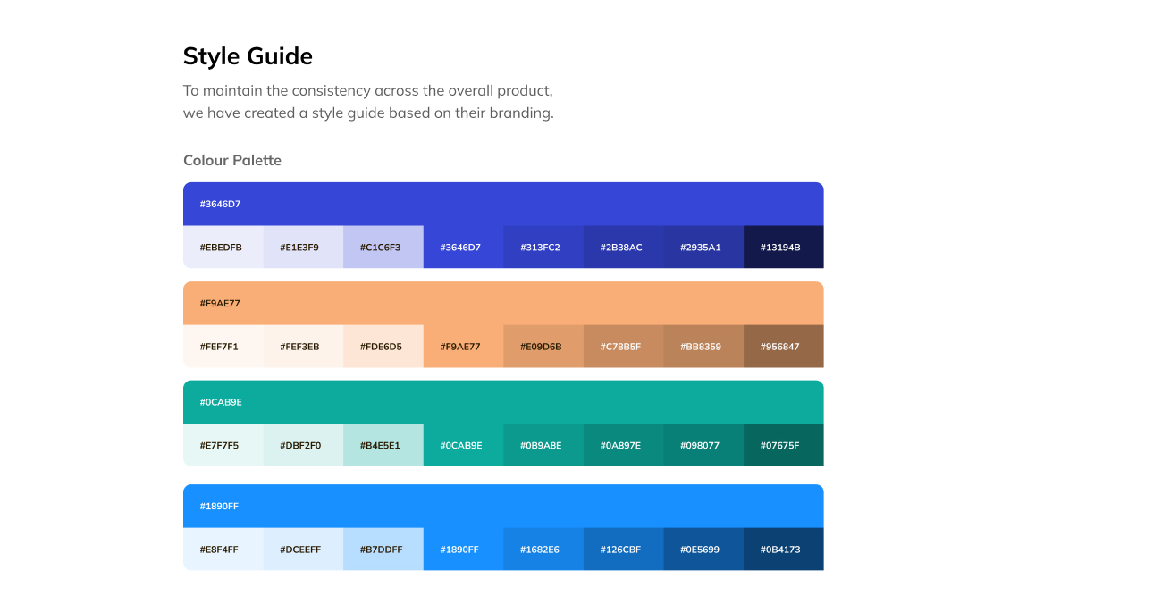
Task: Choose the #956847 brown swatch
Action: tap(783, 347)
